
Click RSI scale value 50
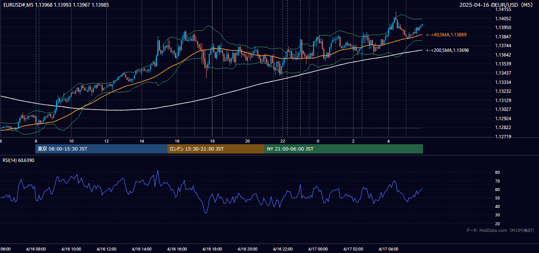coord(497,198)
